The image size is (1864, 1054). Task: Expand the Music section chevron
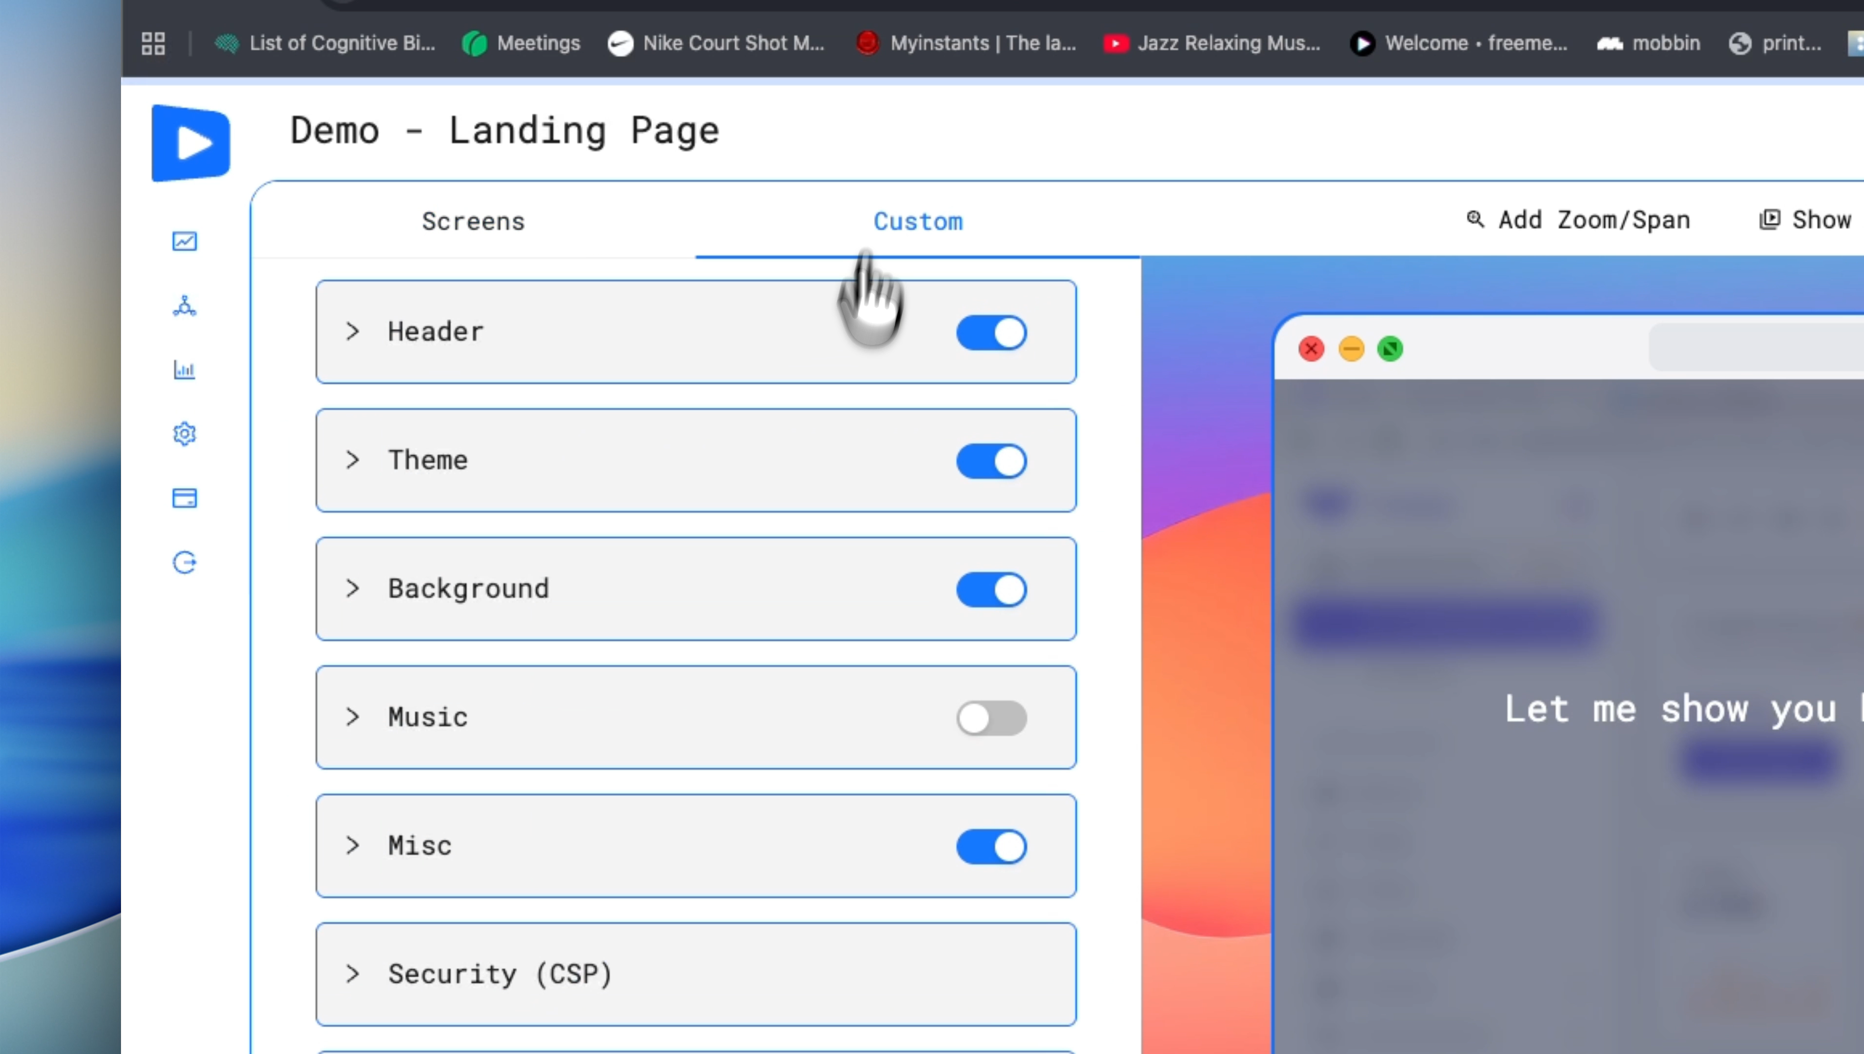352,717
